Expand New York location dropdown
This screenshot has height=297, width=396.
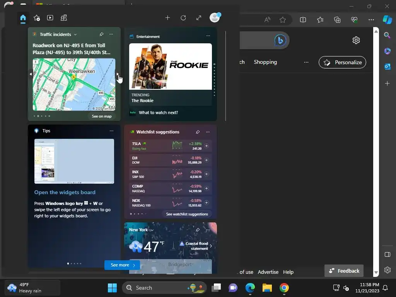click(x=152, y=230)
